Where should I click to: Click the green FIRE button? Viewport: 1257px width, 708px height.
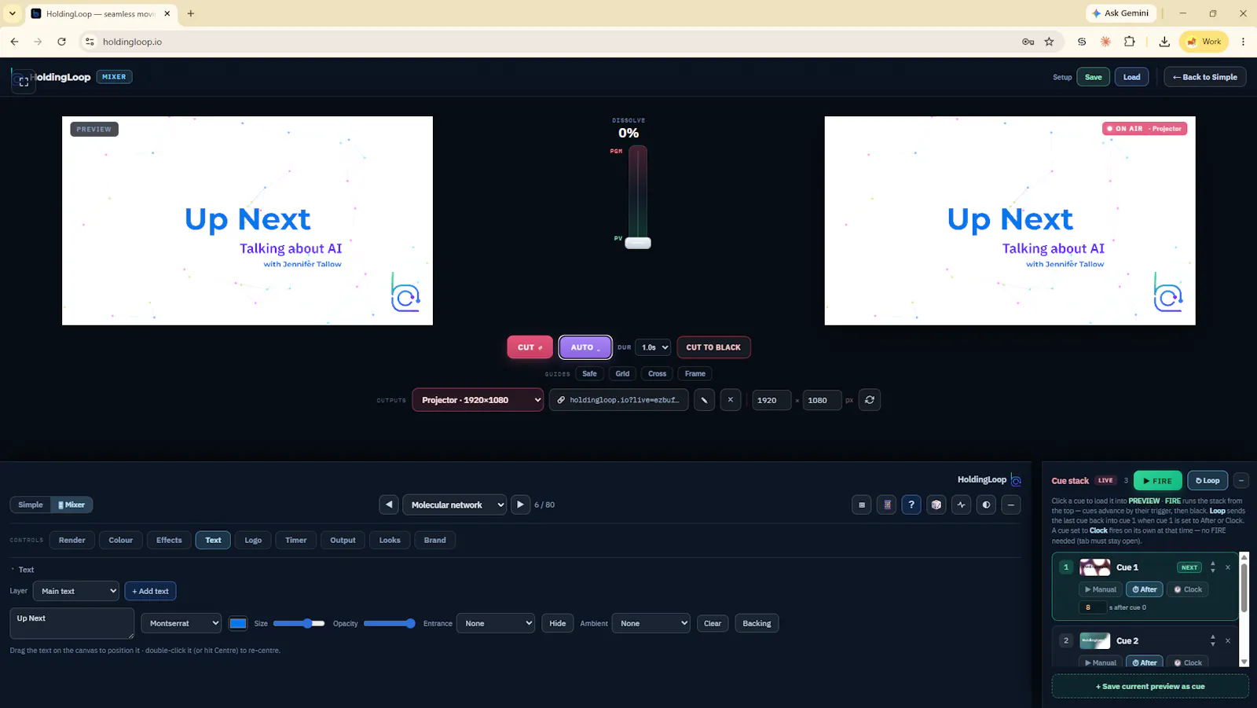[1158, 480]
